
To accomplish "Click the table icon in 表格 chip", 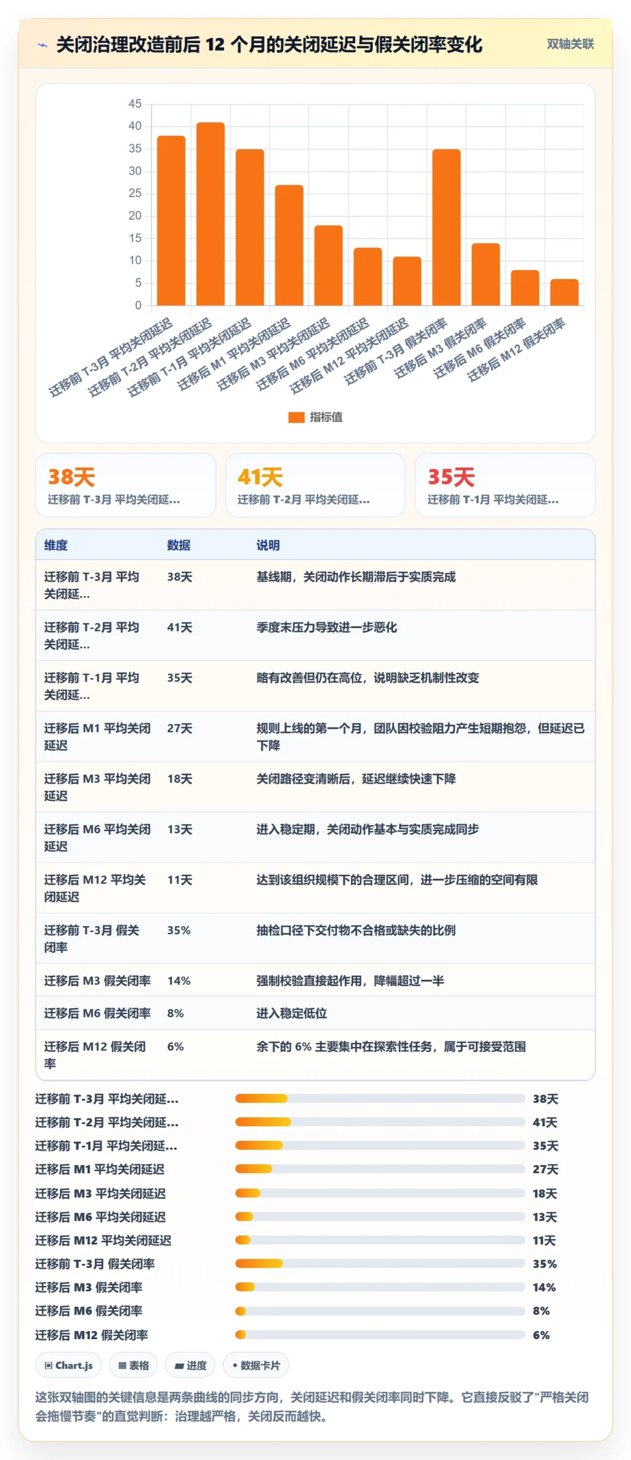I will (x=122, y=1366).
